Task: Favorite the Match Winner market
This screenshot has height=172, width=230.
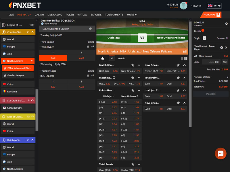Action: (133, 65)
